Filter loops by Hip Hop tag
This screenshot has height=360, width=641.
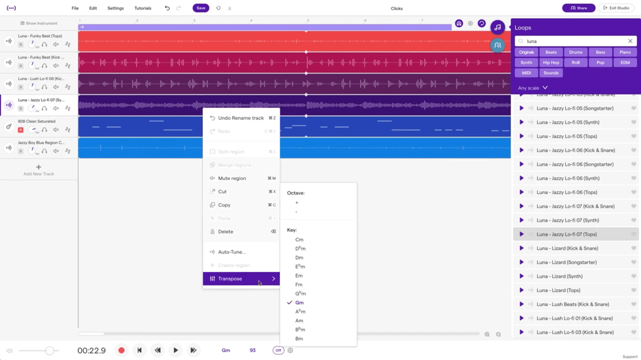point(551,63)
